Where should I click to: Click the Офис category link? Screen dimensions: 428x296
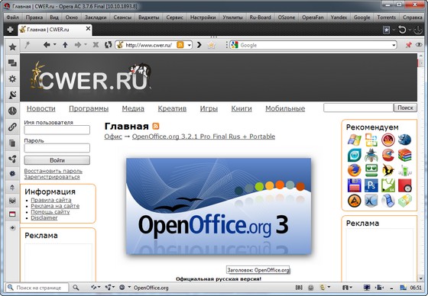click(113, 137)
